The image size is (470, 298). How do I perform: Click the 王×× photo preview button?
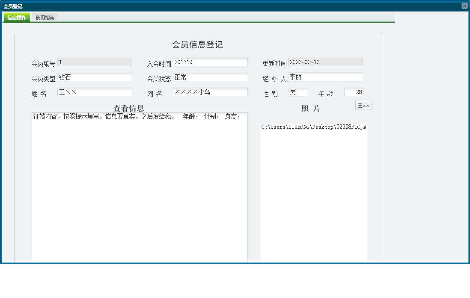click(363, 105)
